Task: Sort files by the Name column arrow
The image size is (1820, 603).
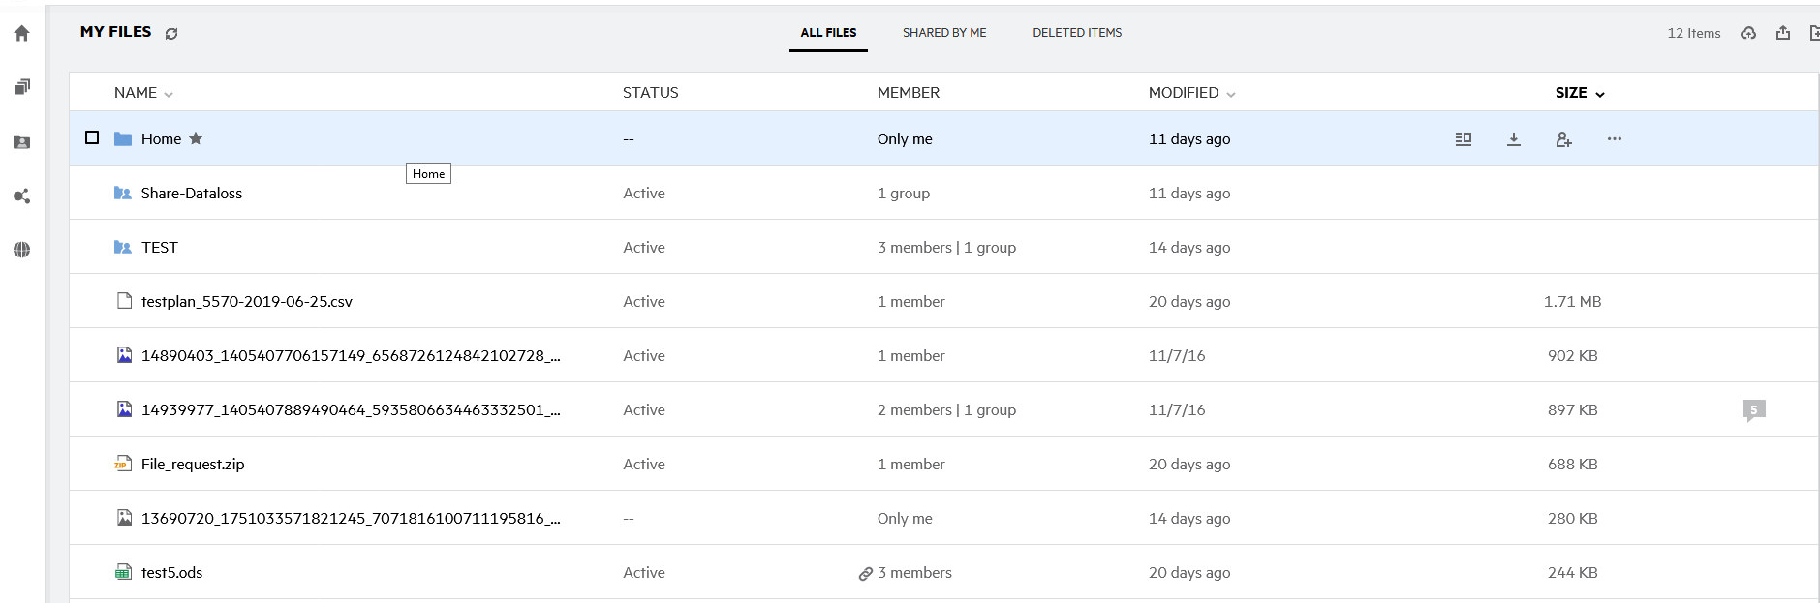Action: (x=169, y=95)
